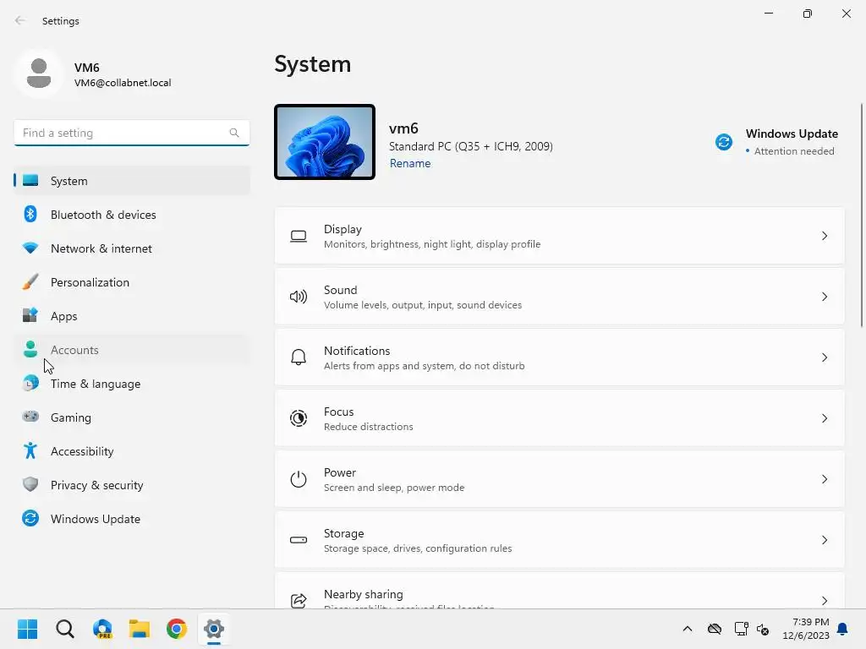The height and width of the screenshot is (649, 866).
Task: Open the Windows Start menu
Action: [x=28, y=629]
